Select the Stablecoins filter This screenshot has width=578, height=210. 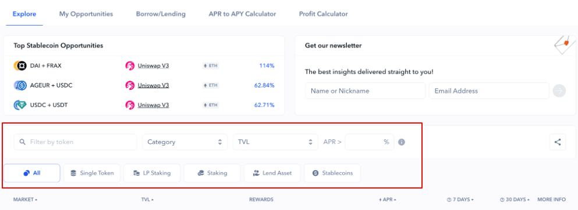332,173
